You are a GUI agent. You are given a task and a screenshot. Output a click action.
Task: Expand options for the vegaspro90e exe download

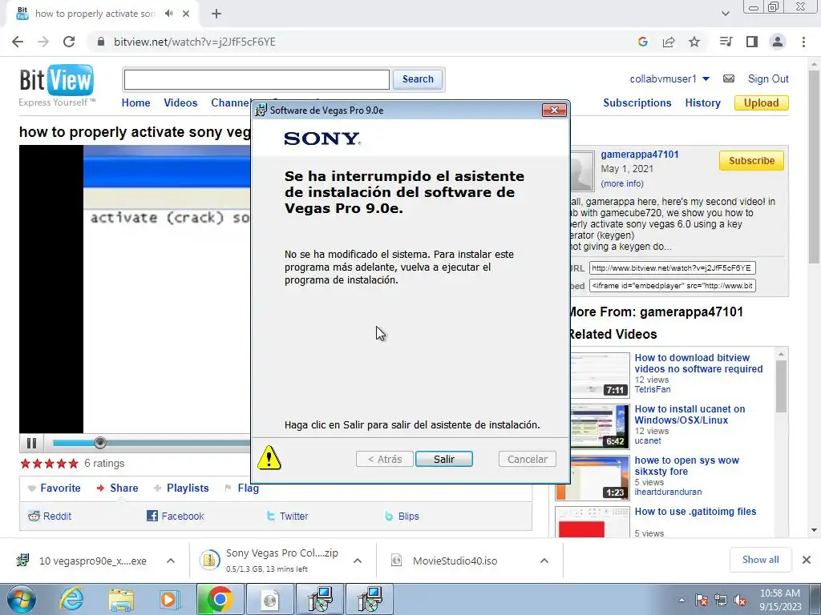[171, 561]
